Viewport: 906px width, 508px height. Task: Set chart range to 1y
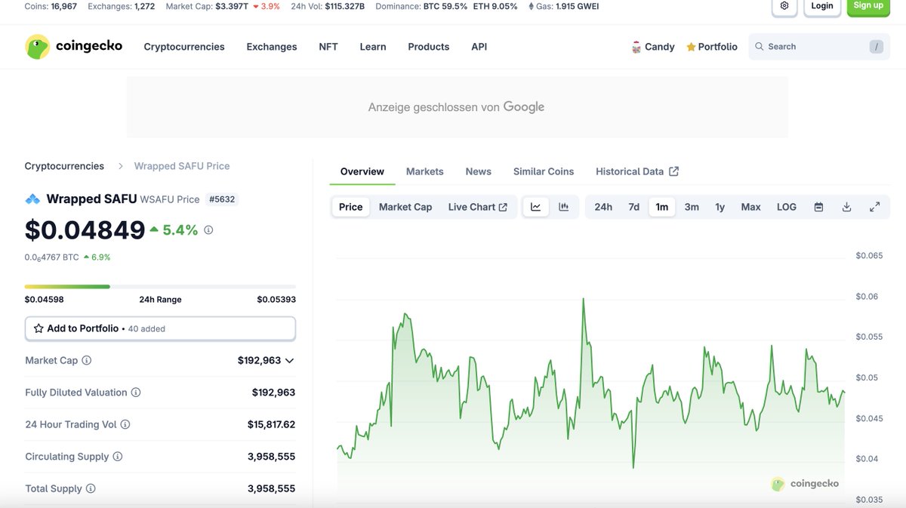(x=720, y=207)
